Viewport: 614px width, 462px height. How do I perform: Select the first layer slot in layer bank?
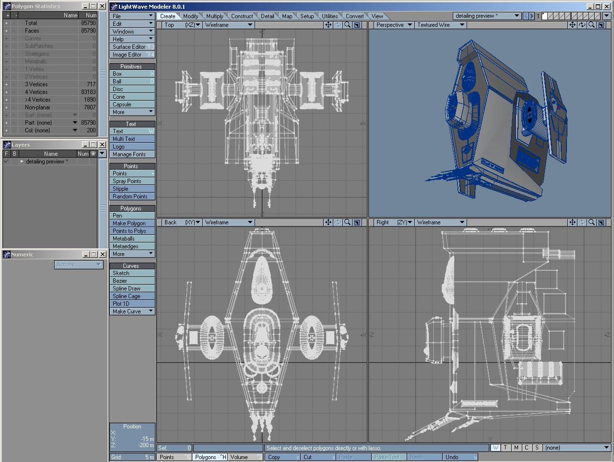(545, 16)
